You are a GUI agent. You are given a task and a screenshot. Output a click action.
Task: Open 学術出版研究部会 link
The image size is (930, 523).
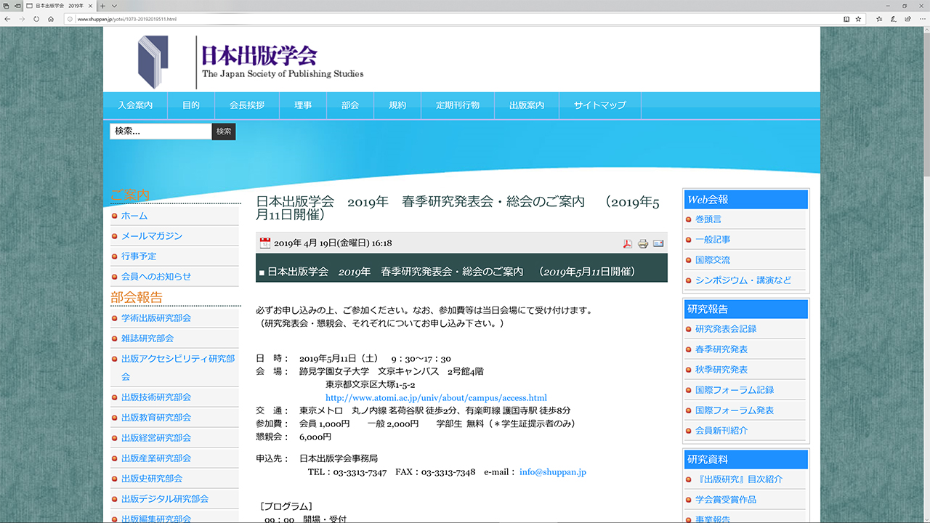[x=156, y=318]
